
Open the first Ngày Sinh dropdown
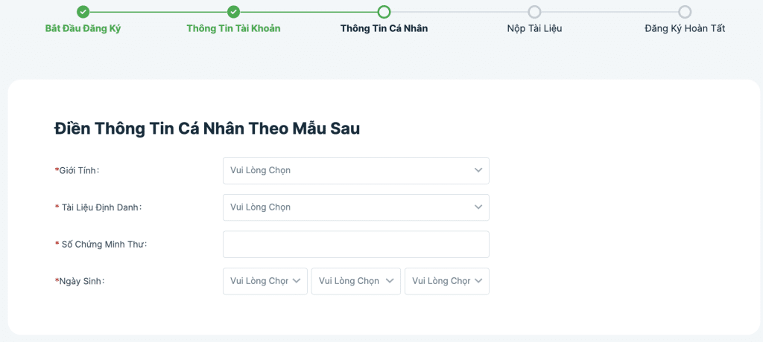pos(265,281)
